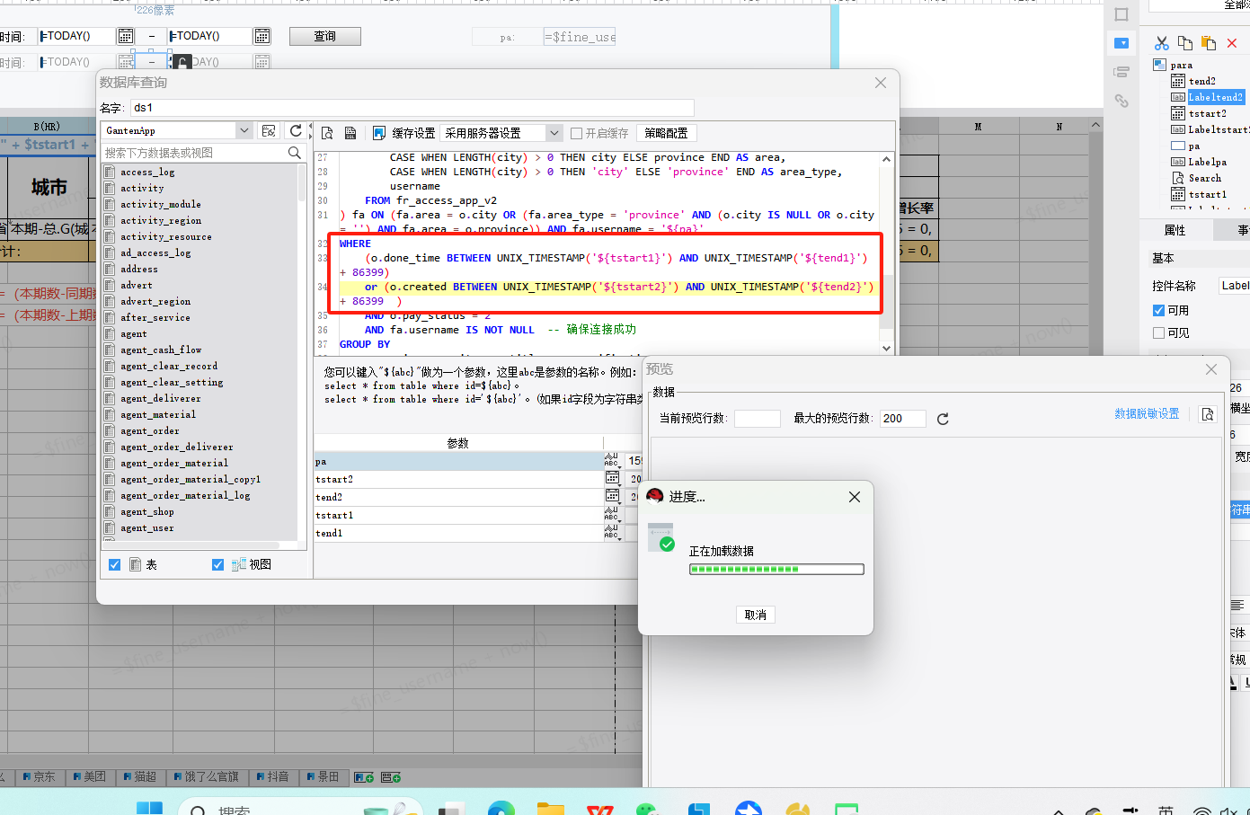Click the add form sheet icon at tabs end
Image resolution: width=1250 pixels, height=815 pixels.
391,777
